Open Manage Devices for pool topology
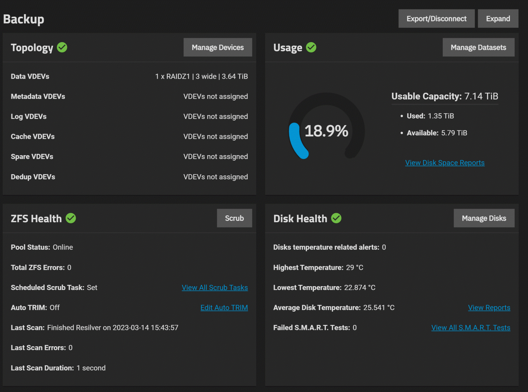Screen dimensions: 528x392 217,47
